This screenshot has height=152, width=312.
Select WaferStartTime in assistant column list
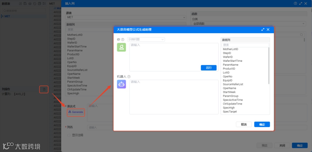pyautogui.click(x=232, y=61)
